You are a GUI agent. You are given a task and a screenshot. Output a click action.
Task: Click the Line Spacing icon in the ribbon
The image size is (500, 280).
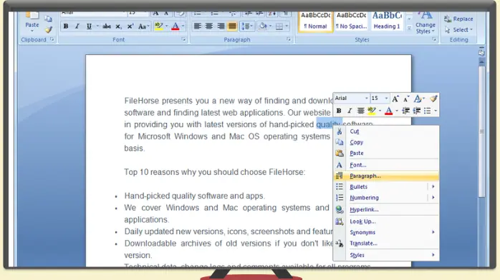[245, 26]
